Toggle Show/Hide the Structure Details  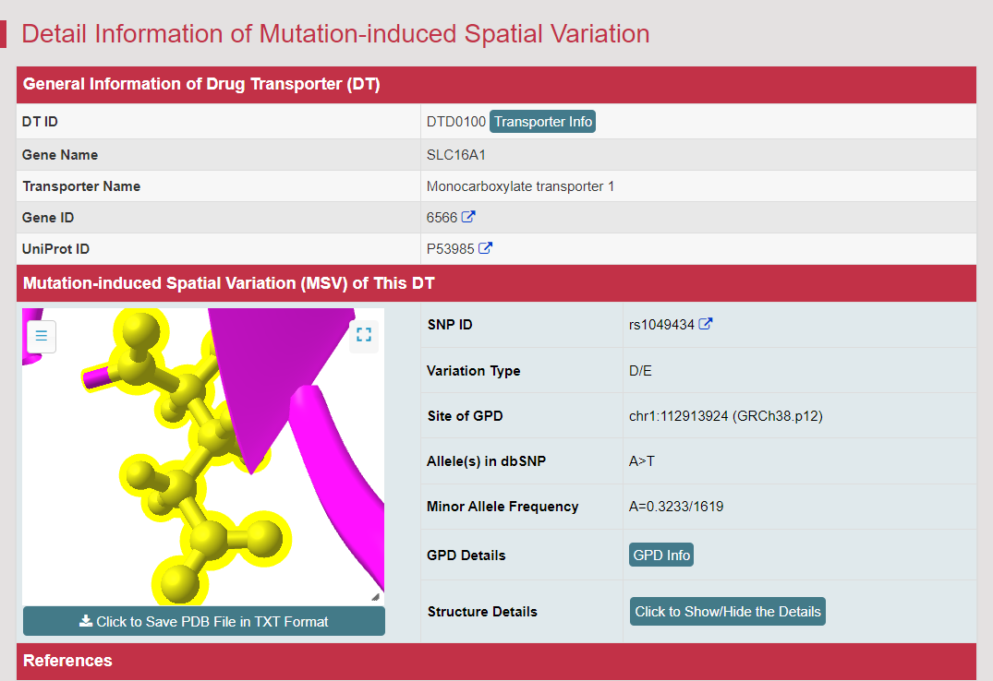click(727, 611)
